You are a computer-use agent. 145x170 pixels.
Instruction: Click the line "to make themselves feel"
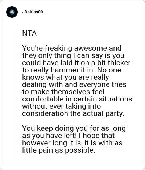click(x=63, y=92)
